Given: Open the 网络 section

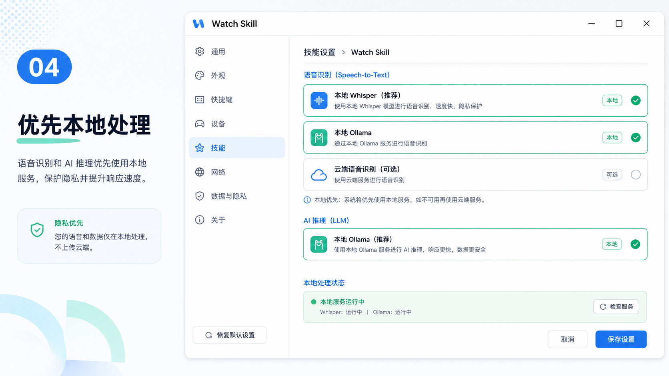Looking at the screenshot, I should coord(237,172).
